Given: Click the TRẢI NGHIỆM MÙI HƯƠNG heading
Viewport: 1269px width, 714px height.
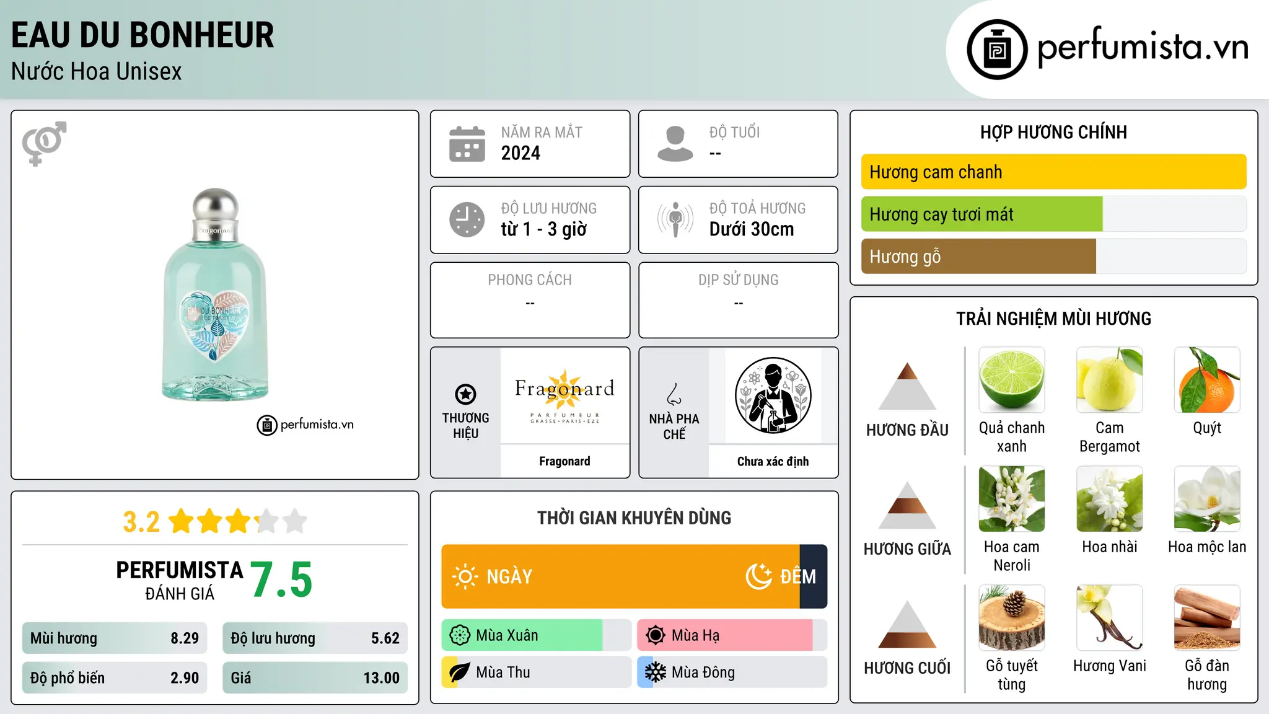Looking at the screenshot, I should (1053, 319).
